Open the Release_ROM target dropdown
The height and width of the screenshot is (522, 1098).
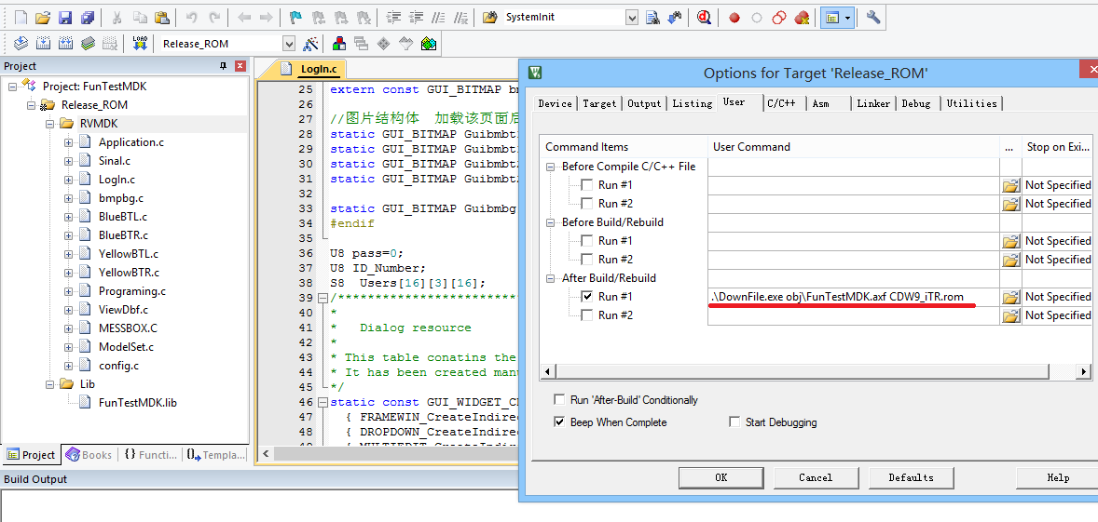point(289,44)
